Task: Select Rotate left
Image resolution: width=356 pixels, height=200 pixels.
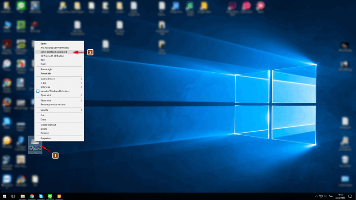Action: (x=59, y=74)
